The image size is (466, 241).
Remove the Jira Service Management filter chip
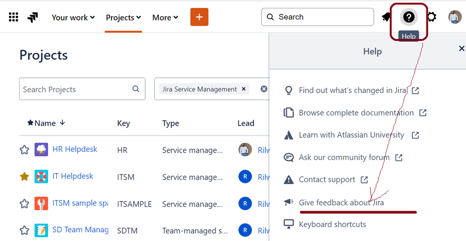243,89
